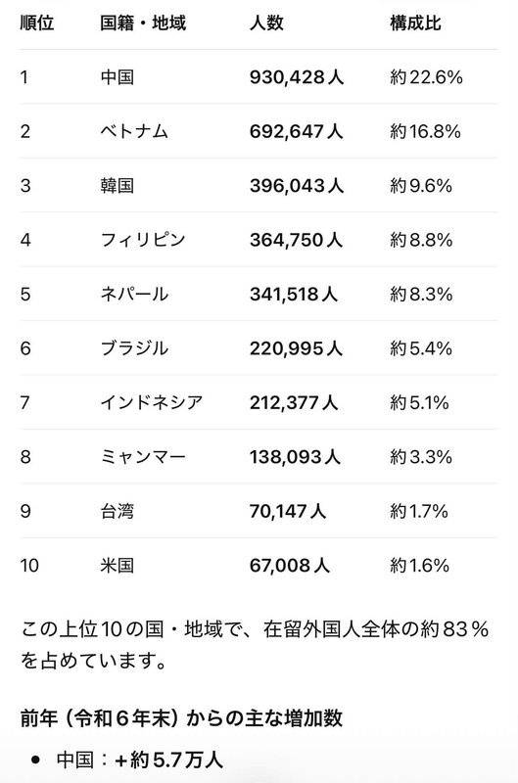Click the 約16.8% ratio cell

425,131
